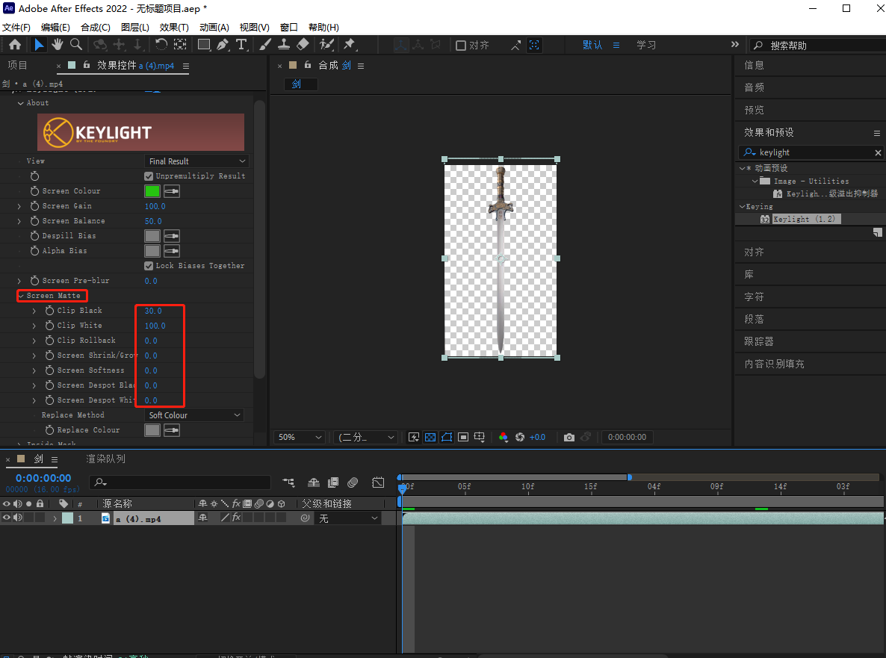886x658 pixels.
Task: Open the 动画(A) menu
Action: tap(214, 27)
